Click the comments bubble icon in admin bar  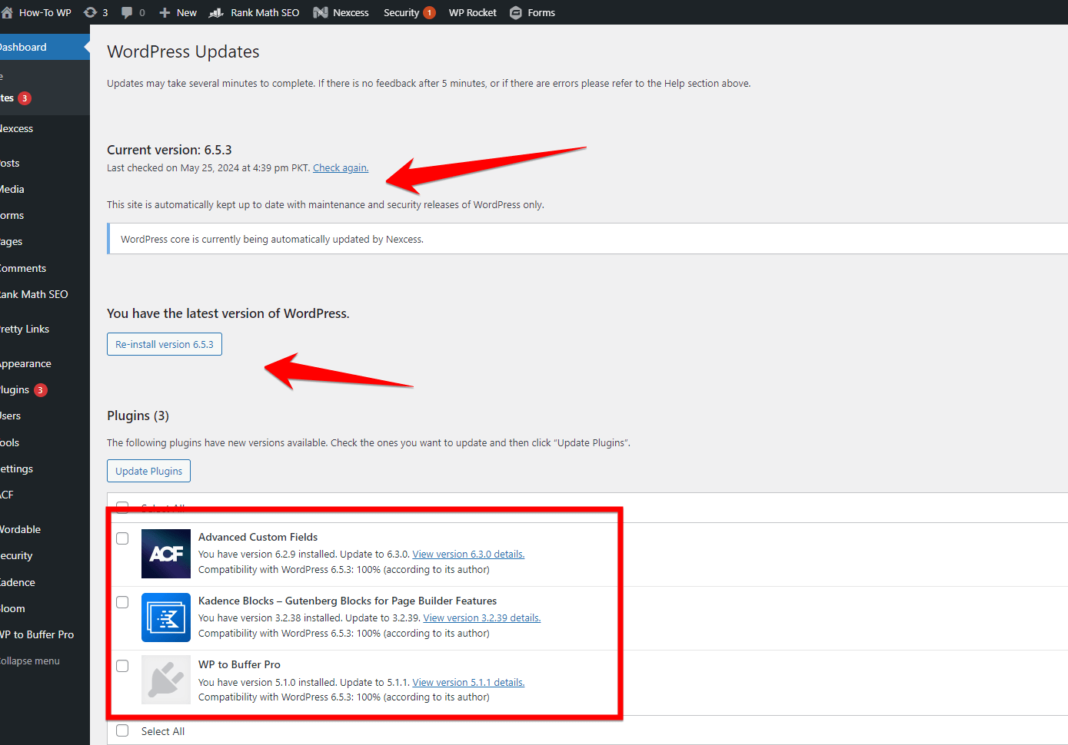point(127,12)
